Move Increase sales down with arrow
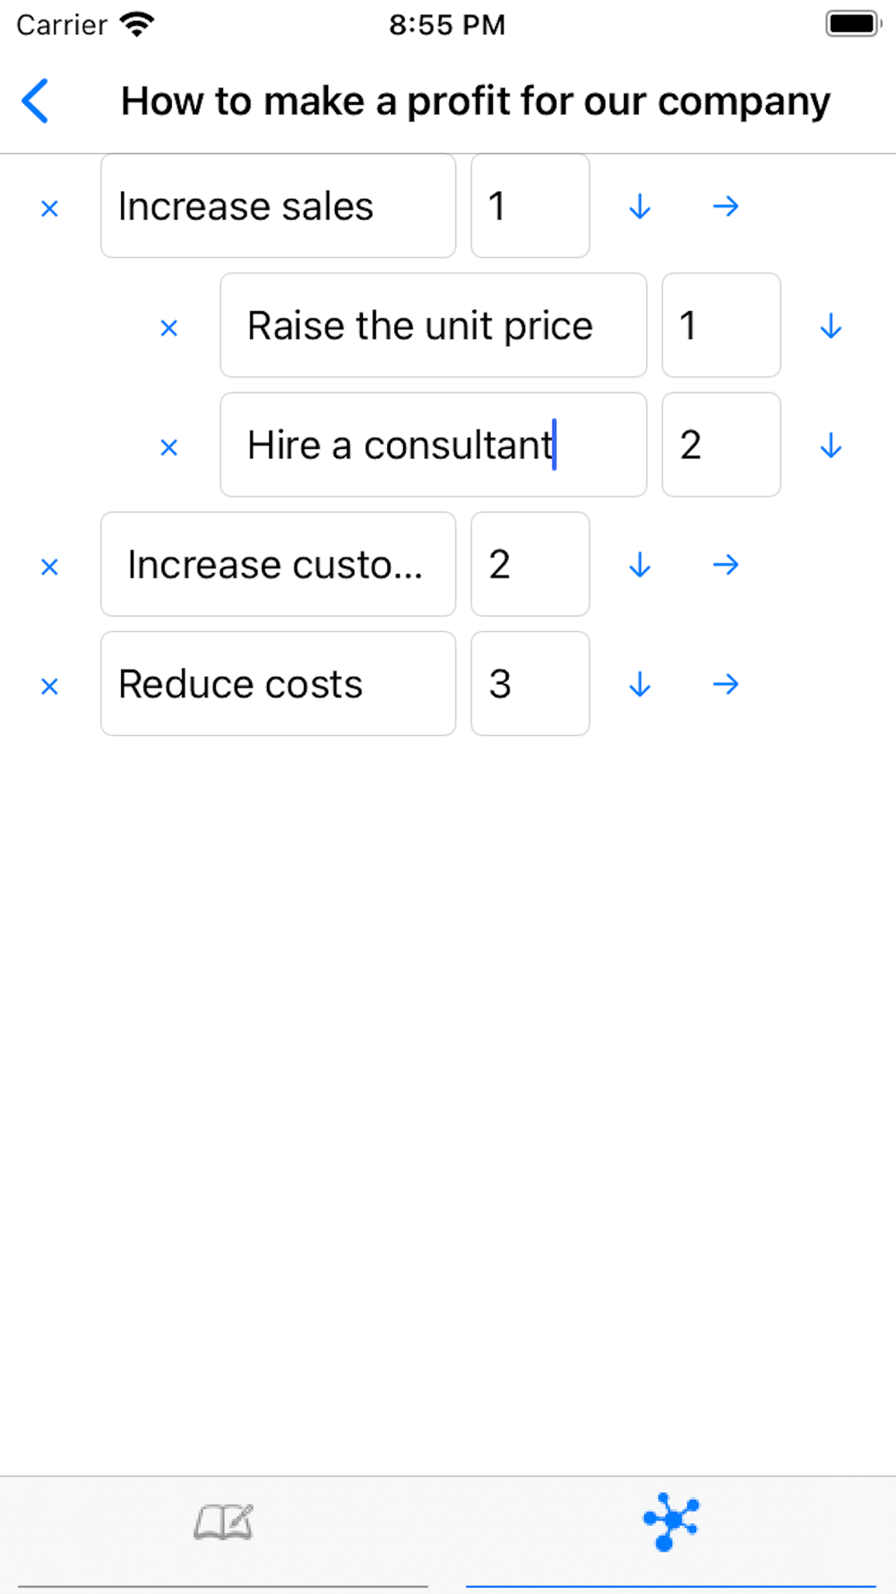Viewport: 896px width, 1594px height. point(640,207)
